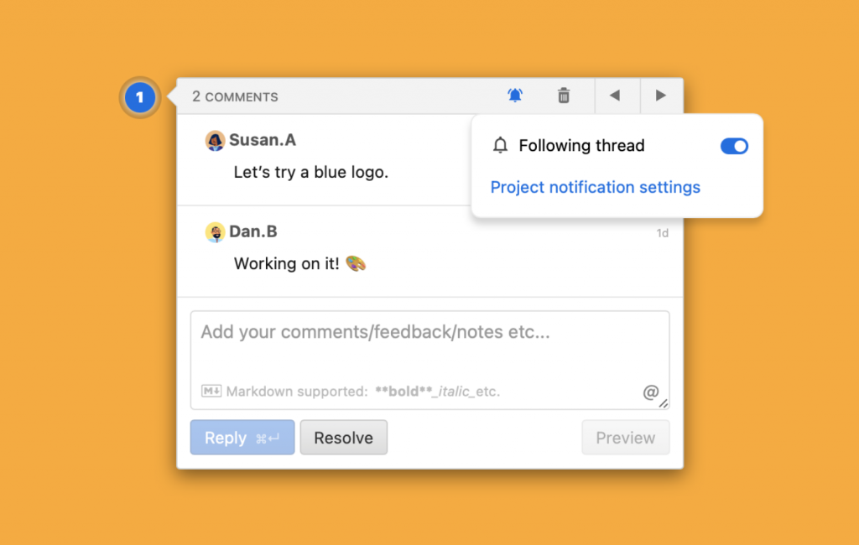
Task: Click the @ mention icon
Action: 650,392
